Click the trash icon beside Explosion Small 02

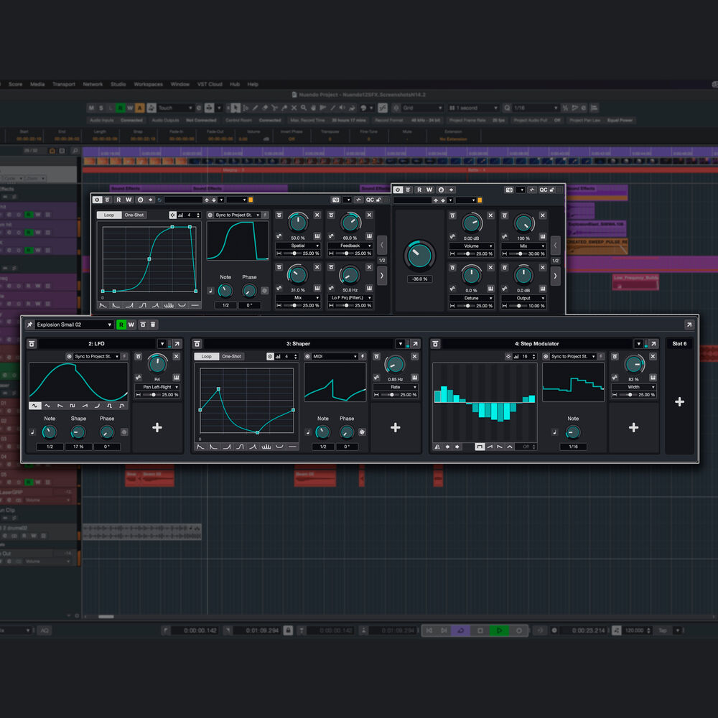153,325
